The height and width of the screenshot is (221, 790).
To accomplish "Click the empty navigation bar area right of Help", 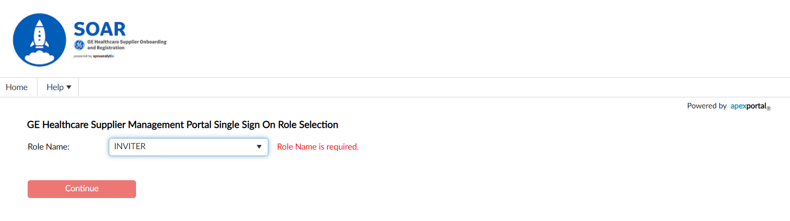I will click(425, 87).
